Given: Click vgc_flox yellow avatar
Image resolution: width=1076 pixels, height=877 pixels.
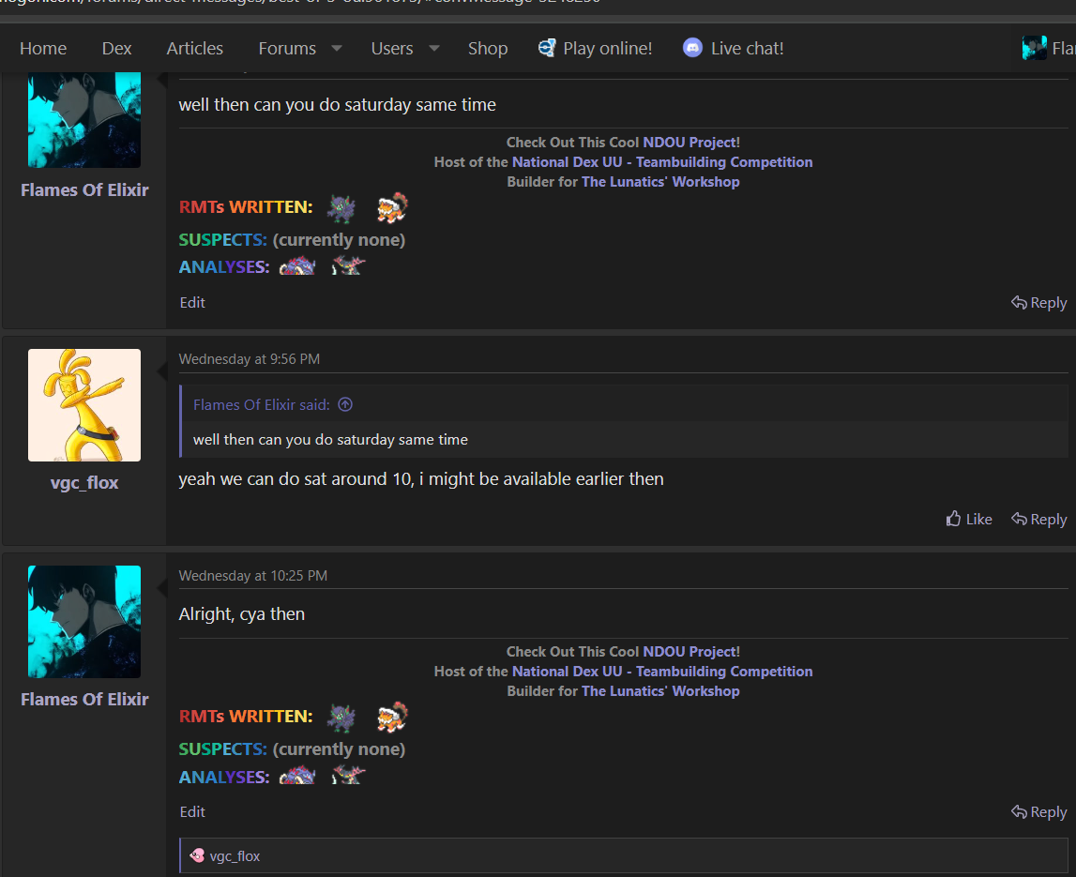Looking at the screenshot, I should [x=84, y=405].
